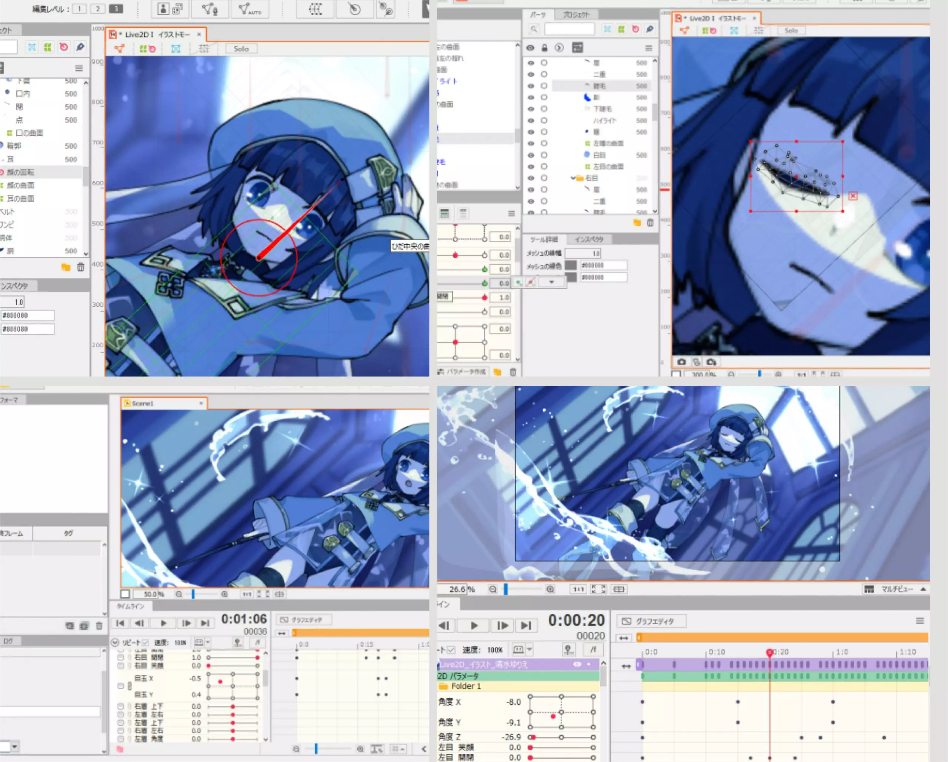Click new folder icon below the 胴体 list

(66, 267)
